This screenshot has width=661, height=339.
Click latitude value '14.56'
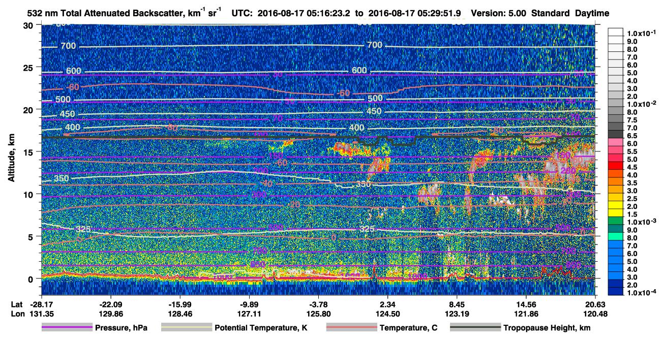526,304
